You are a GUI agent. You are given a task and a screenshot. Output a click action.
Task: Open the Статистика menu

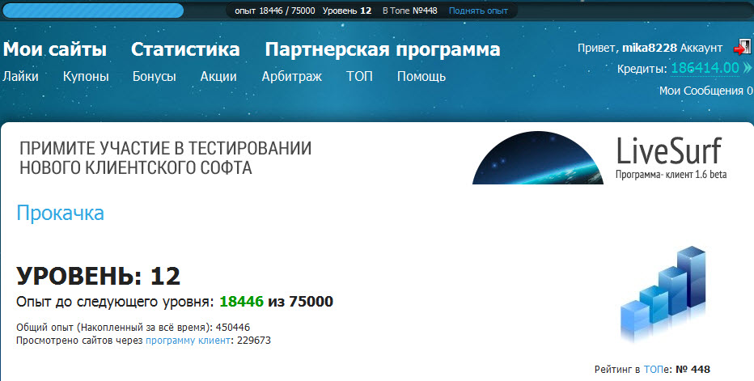[x=185, y=49]
